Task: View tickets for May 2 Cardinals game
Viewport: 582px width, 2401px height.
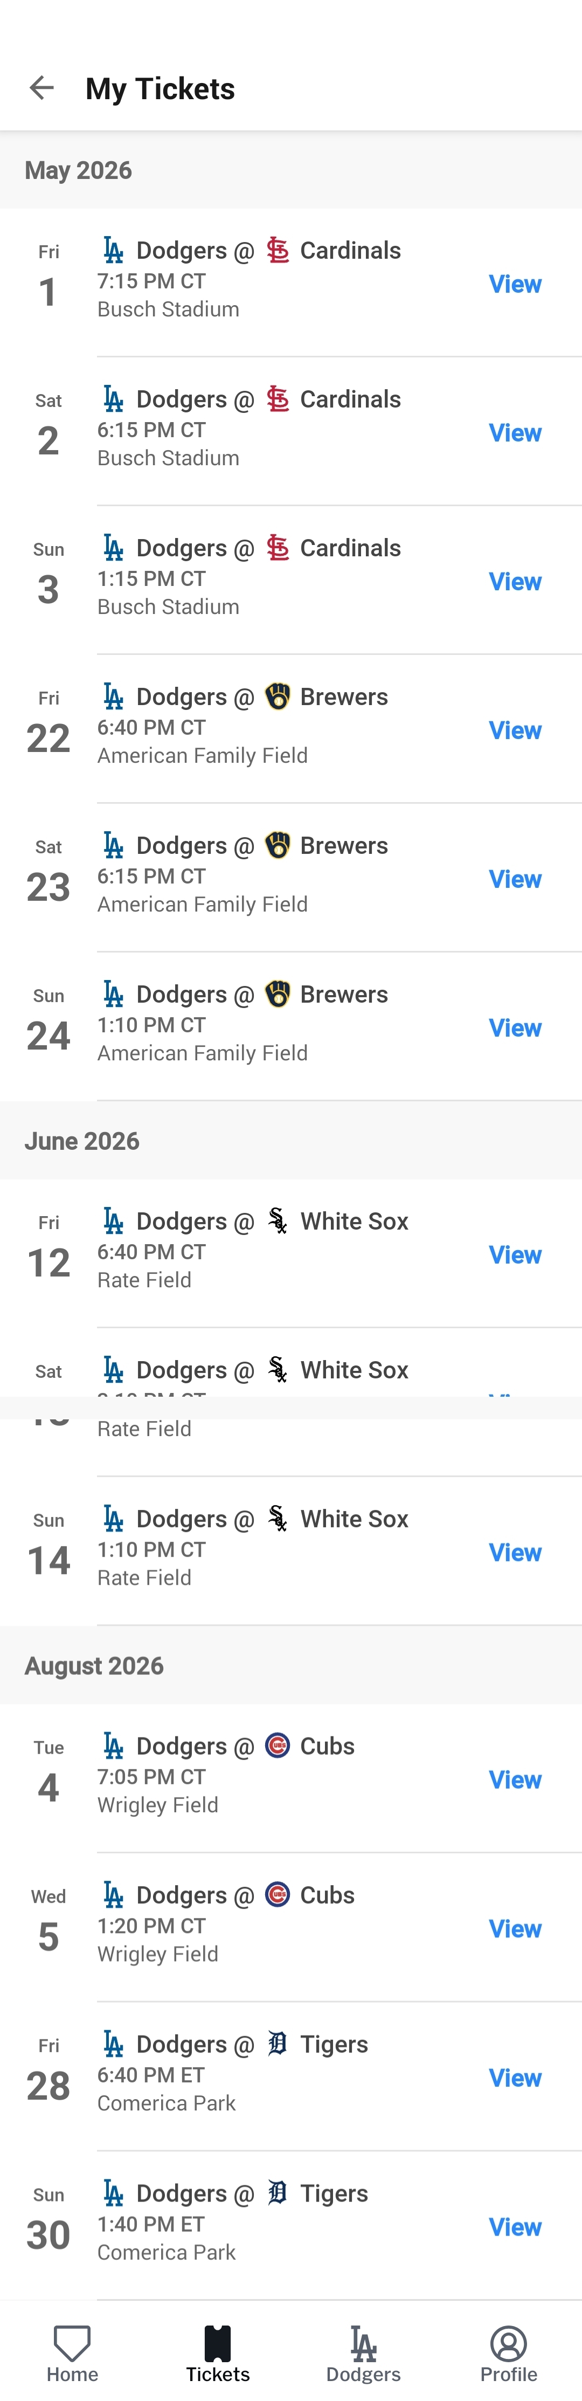Action: coord(515,432)
